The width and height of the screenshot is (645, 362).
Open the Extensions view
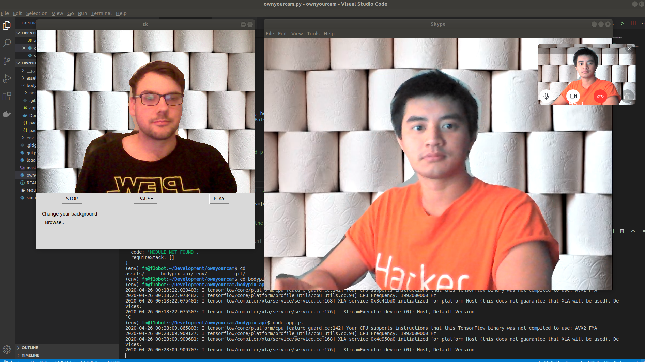[7, 96]
